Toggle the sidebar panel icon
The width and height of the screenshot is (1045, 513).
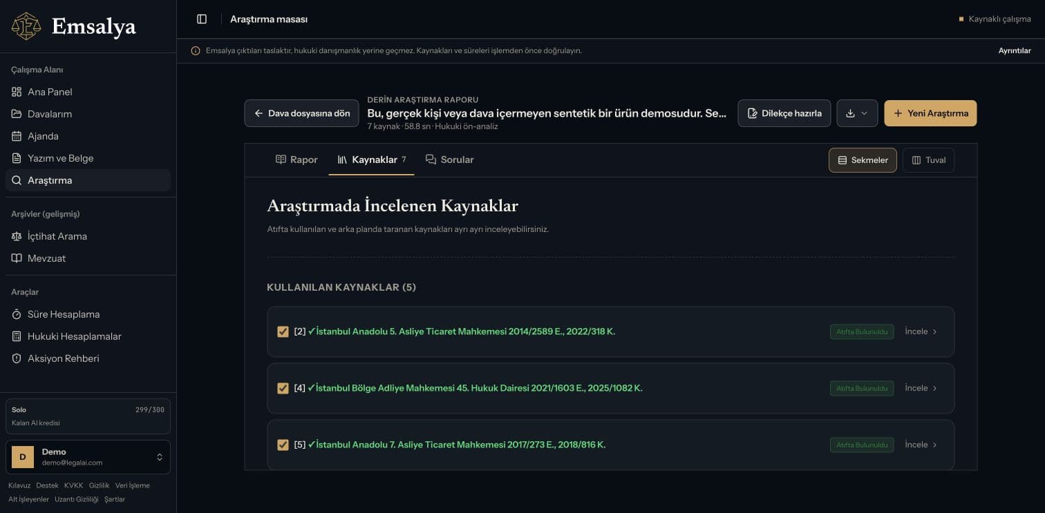click(202, 19)
